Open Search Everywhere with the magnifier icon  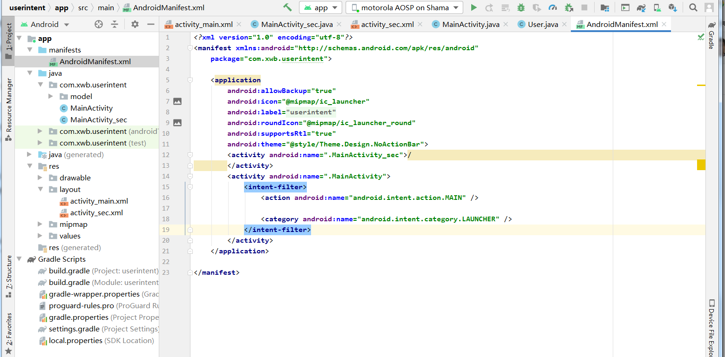click(694, 7)
